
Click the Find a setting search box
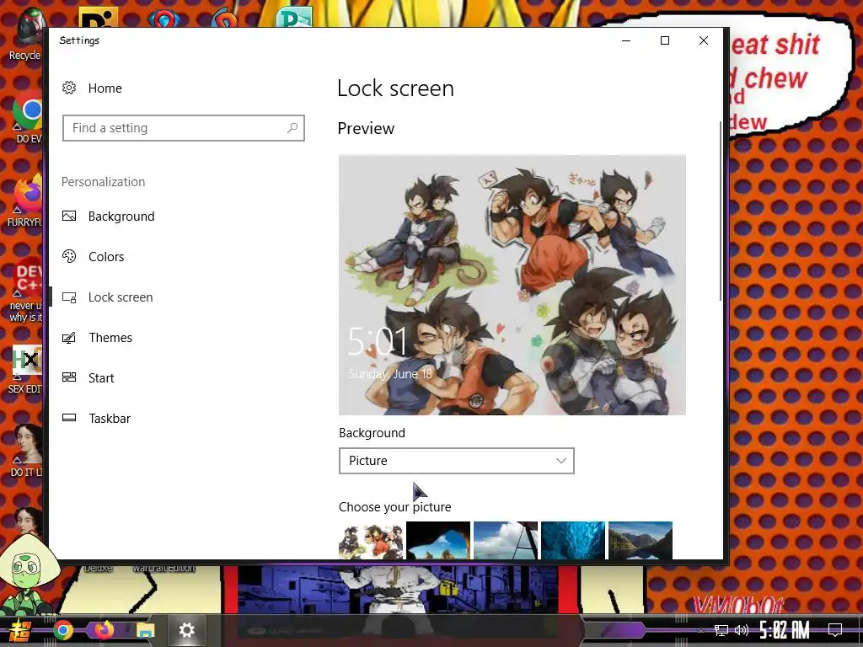183,128
